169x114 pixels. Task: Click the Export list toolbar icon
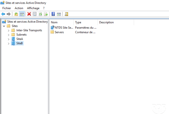(x=46, y=14)
